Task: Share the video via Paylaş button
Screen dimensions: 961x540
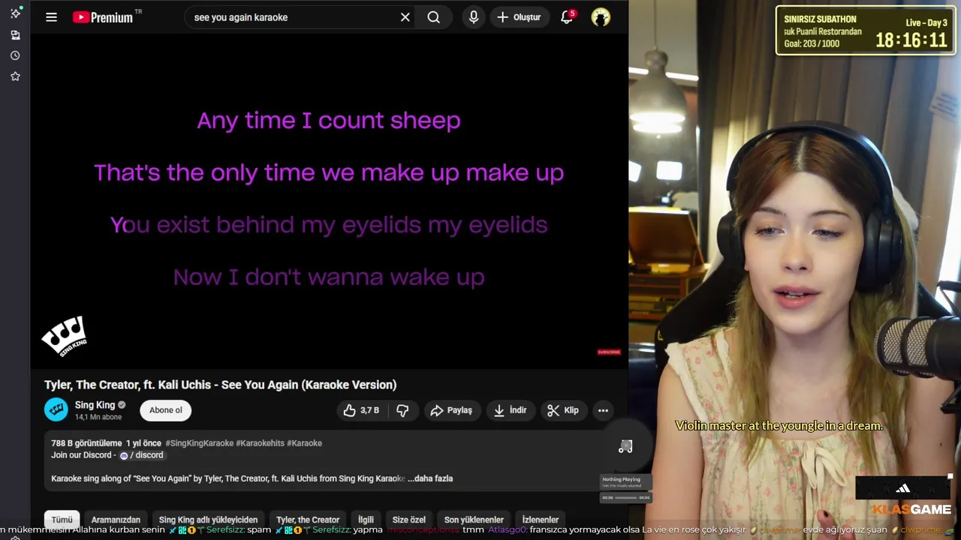Action: tap(452, 410)
